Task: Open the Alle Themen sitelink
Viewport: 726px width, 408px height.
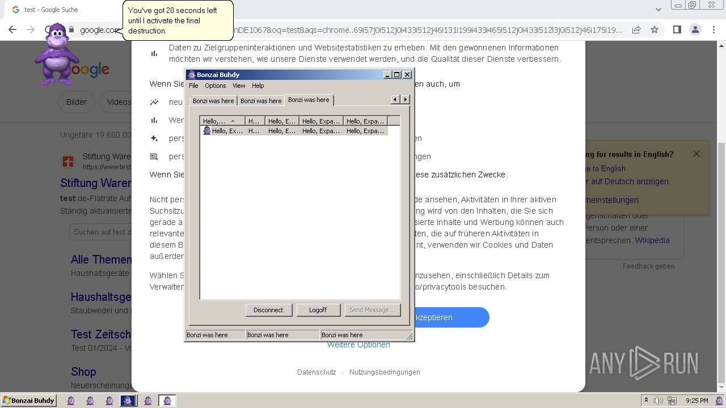Action: 101,260
